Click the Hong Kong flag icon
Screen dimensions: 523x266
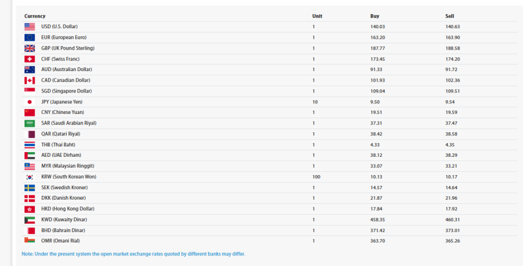click(x=29, y=209)
